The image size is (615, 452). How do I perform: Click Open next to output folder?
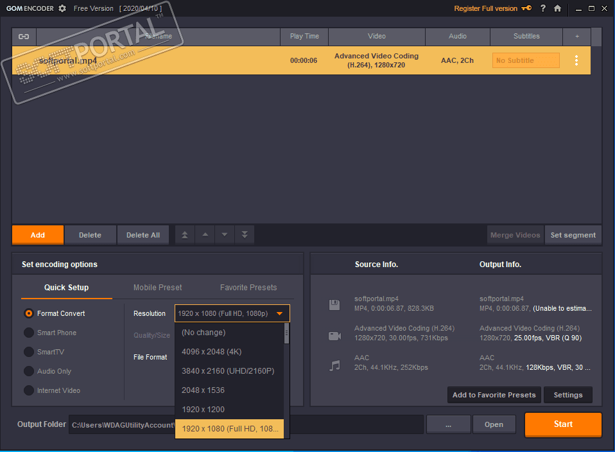(x=494, y=424)
